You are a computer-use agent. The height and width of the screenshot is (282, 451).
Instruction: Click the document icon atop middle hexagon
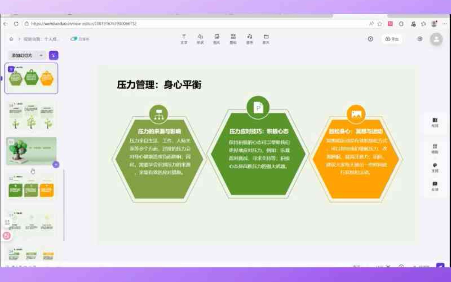(x=258, y=107)
